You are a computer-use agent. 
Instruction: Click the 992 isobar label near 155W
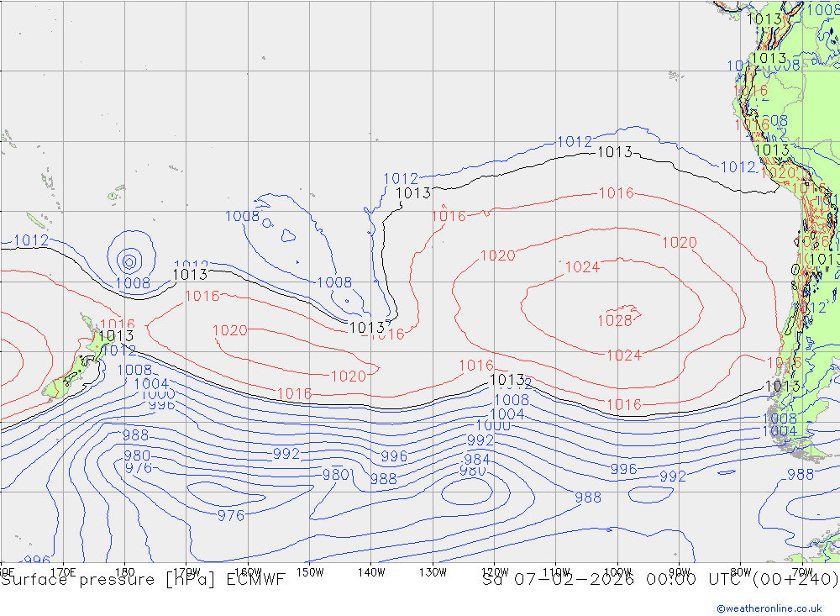[286, 454]
